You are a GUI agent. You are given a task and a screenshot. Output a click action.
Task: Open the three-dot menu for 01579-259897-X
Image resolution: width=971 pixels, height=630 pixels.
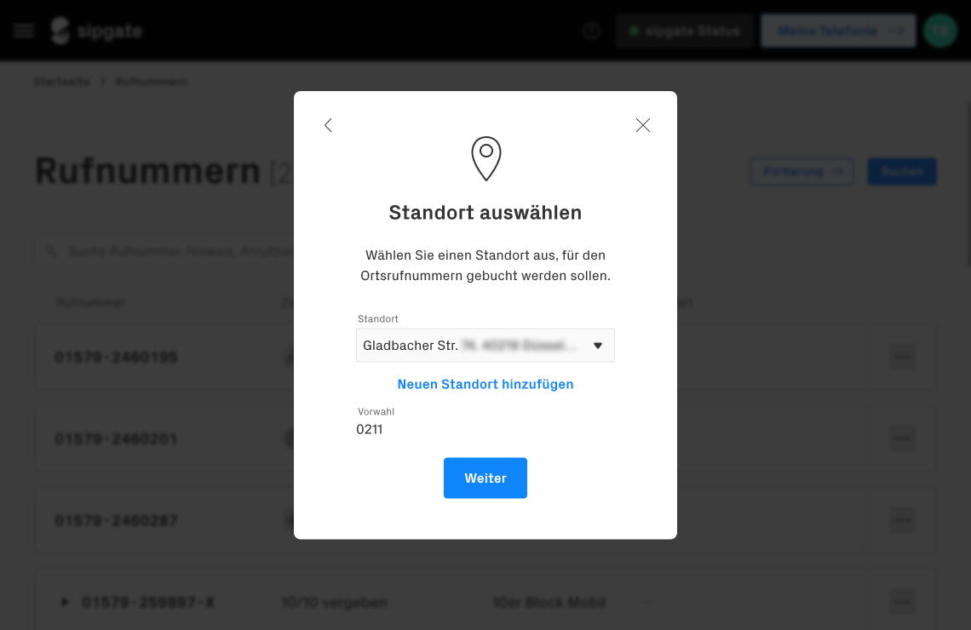tap(903, 602)
